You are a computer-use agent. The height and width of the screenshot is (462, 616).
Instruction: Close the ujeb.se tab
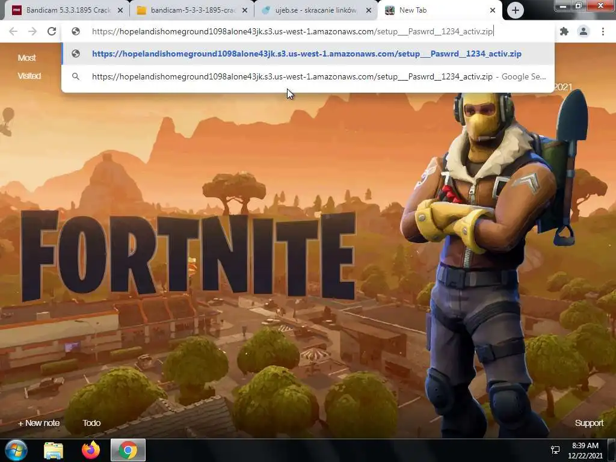[369, 11]
